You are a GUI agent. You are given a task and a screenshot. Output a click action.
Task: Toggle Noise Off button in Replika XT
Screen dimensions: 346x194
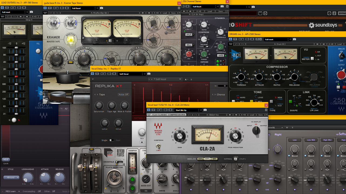coord(123,95)
